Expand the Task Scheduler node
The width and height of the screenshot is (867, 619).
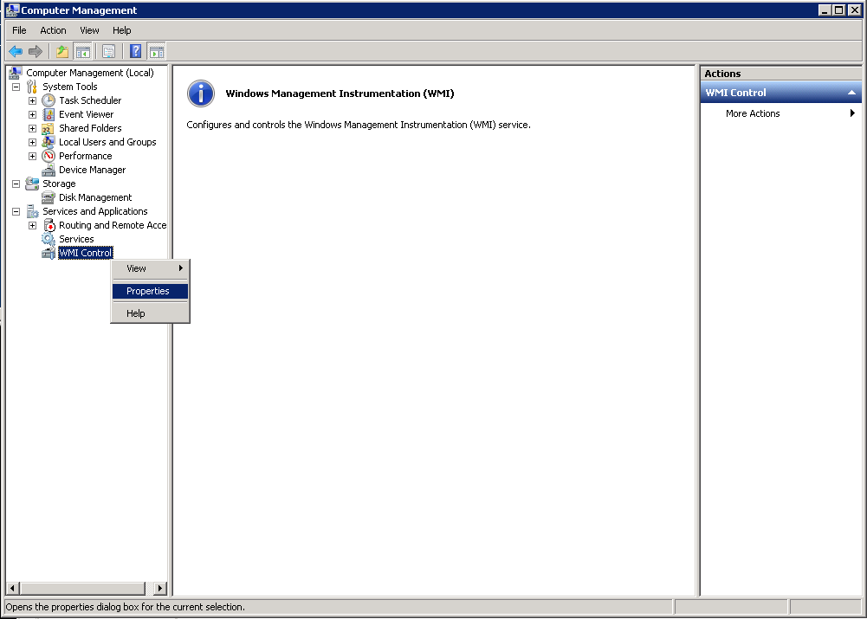point(32,100)
